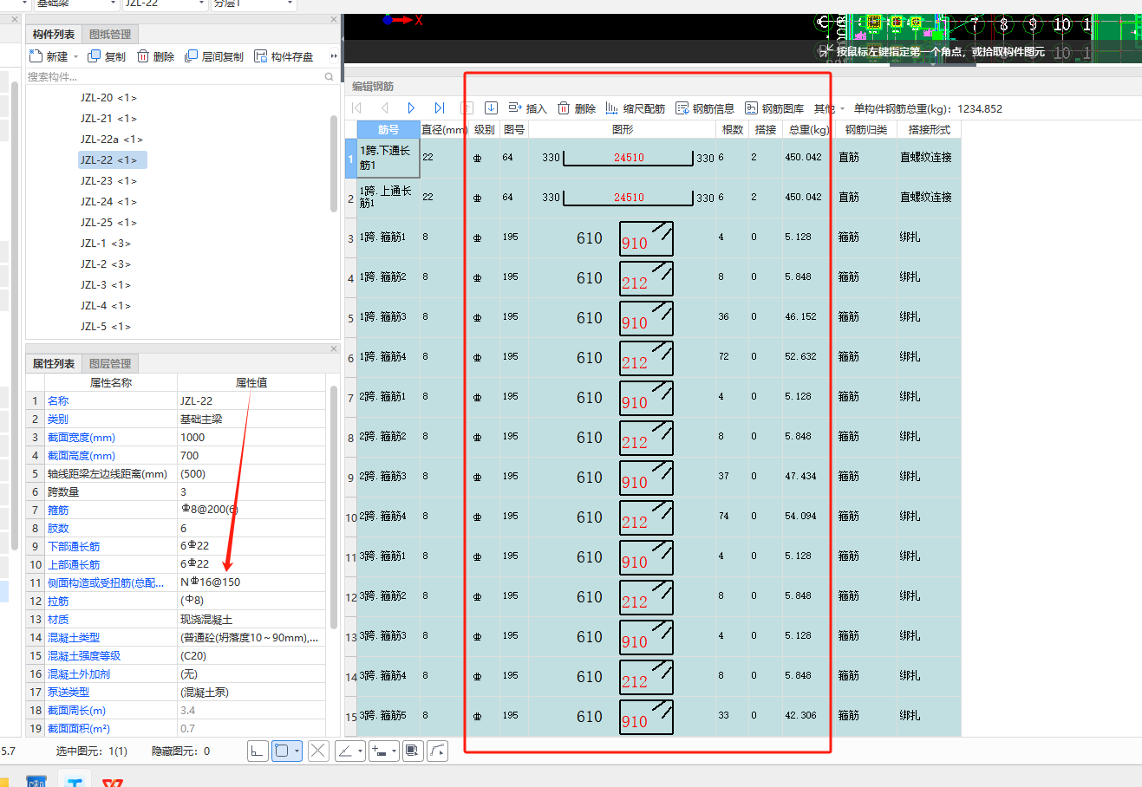Viewport: 1142px width, 787px height.
Task: Select JZL-25 in component list
Action: [x=108, y=223]
